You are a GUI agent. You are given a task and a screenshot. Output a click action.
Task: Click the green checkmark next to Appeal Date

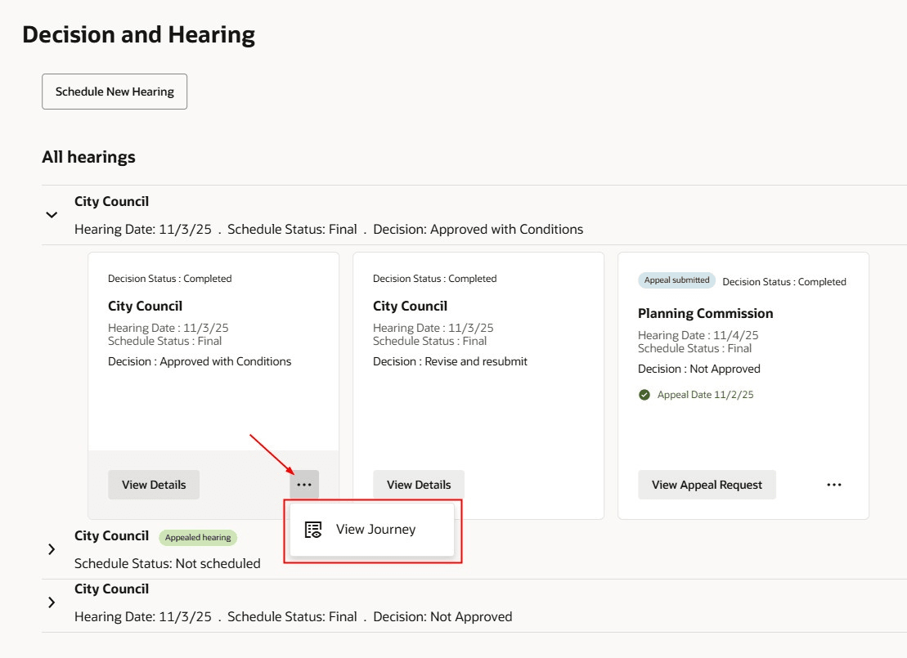point(645,393)
